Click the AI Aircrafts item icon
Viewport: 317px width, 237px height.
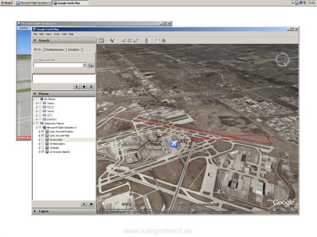(x=47, y=139)
